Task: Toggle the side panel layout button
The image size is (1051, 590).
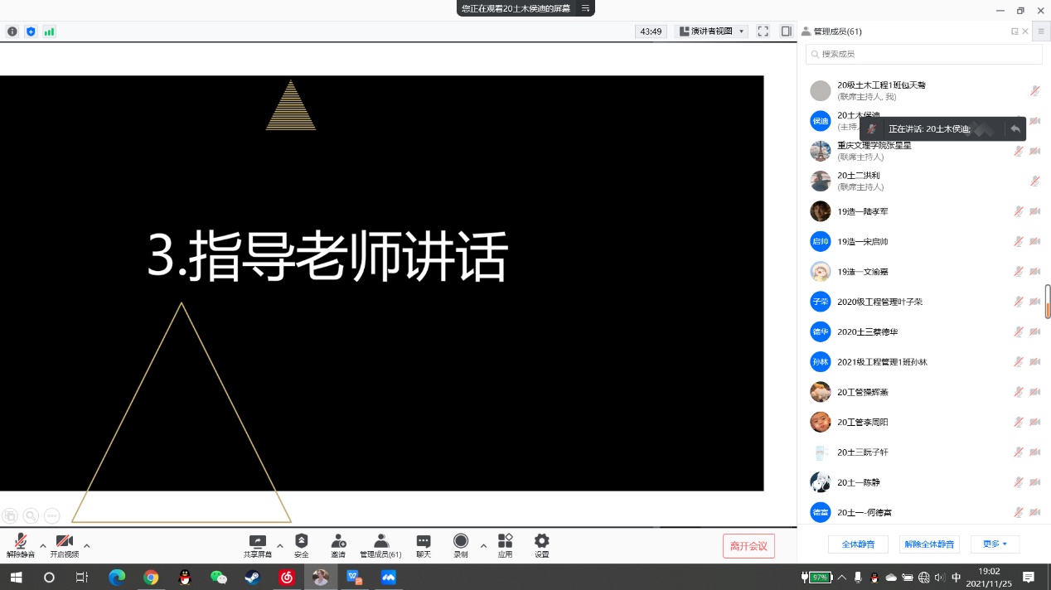Action: 786,31
